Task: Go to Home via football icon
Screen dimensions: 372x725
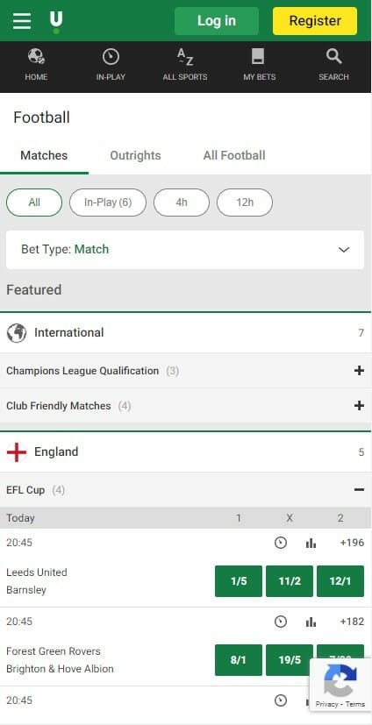Action: [36, 57]
